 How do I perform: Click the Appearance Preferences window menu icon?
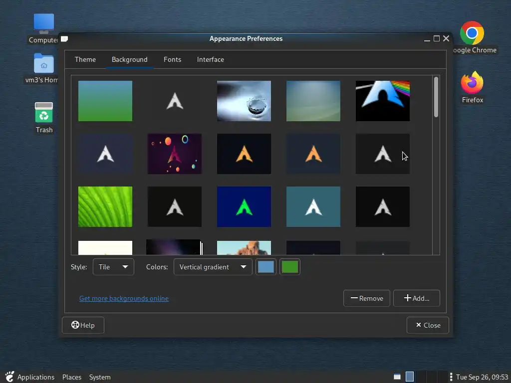click(x=64, y=39)
